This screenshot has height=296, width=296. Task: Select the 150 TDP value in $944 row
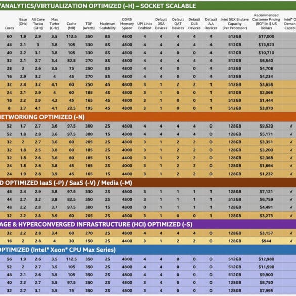(x=89, y=241)
